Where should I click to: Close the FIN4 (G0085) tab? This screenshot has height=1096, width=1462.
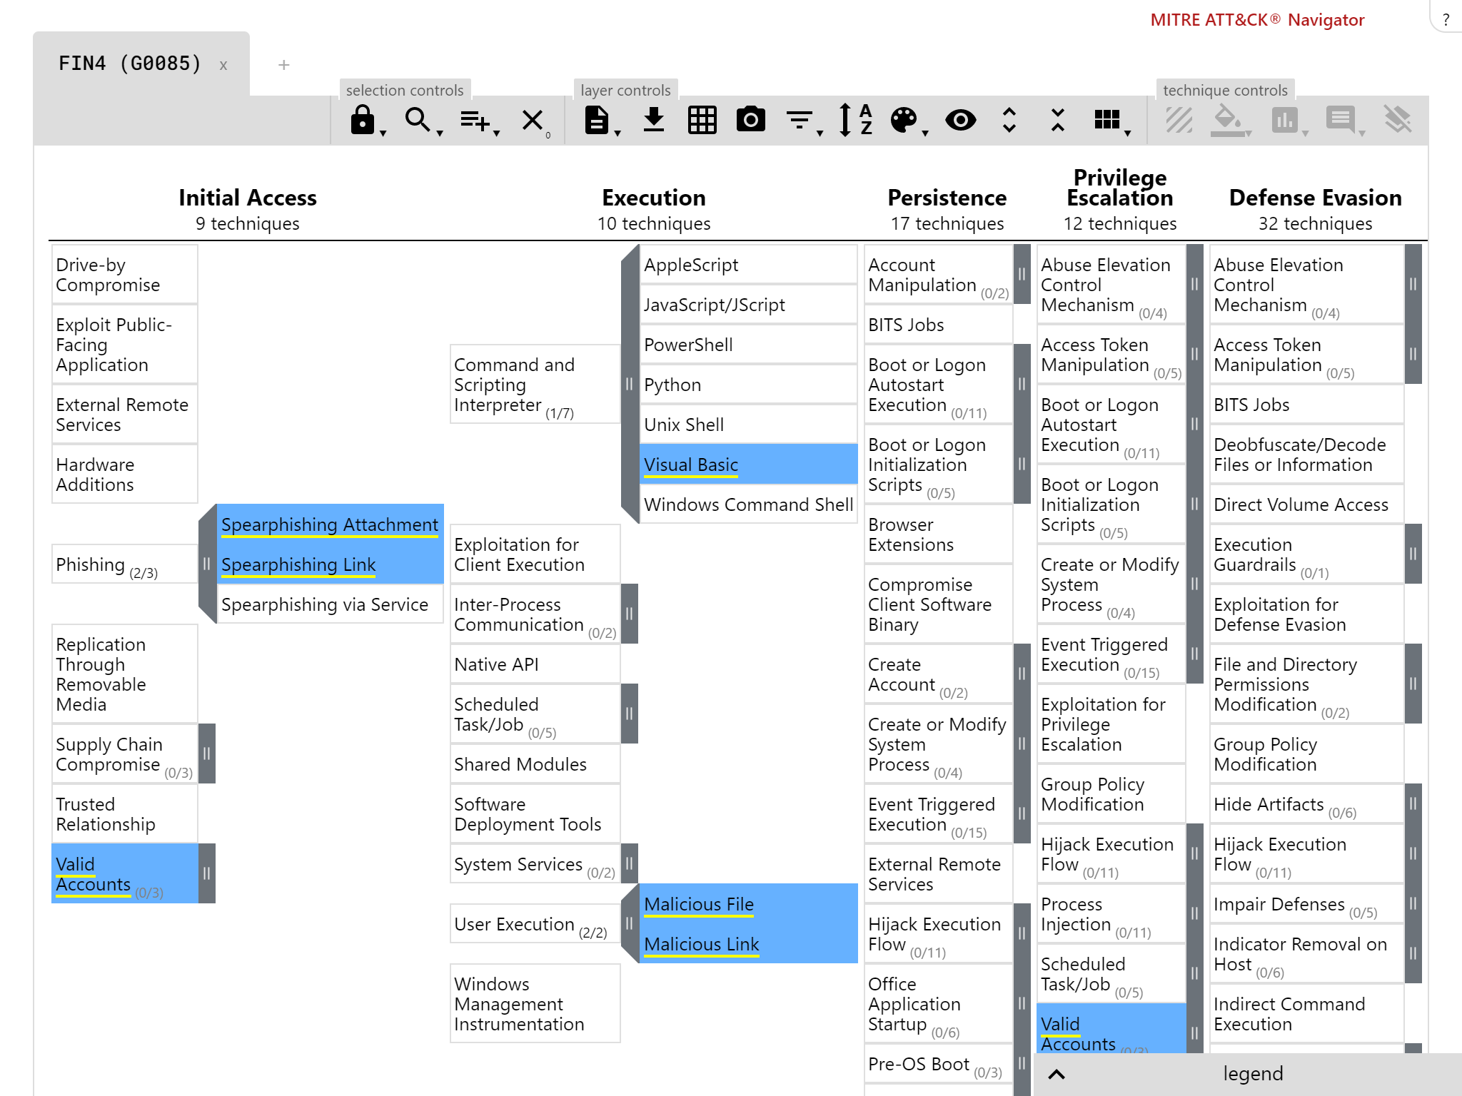[223, 65]
